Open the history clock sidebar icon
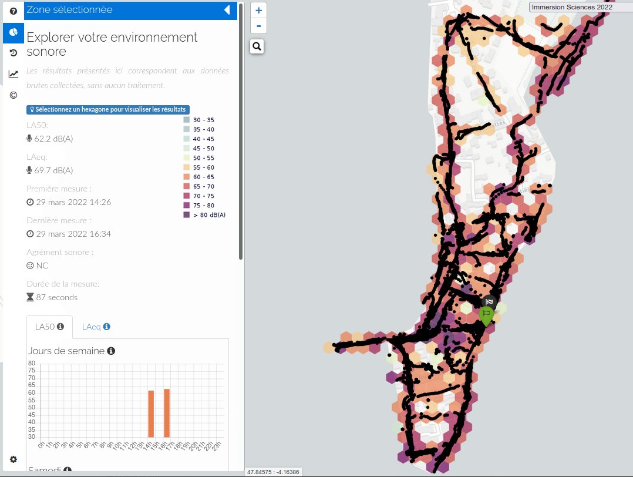The height and width of the screenshot is (477, 633). click(14, 52)
